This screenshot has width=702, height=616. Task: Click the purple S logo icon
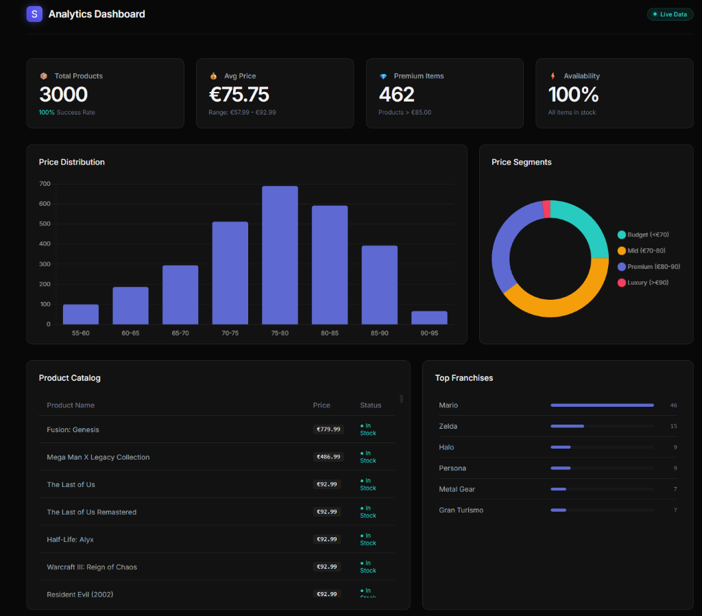pyautogui.click(x=34, y=14)
